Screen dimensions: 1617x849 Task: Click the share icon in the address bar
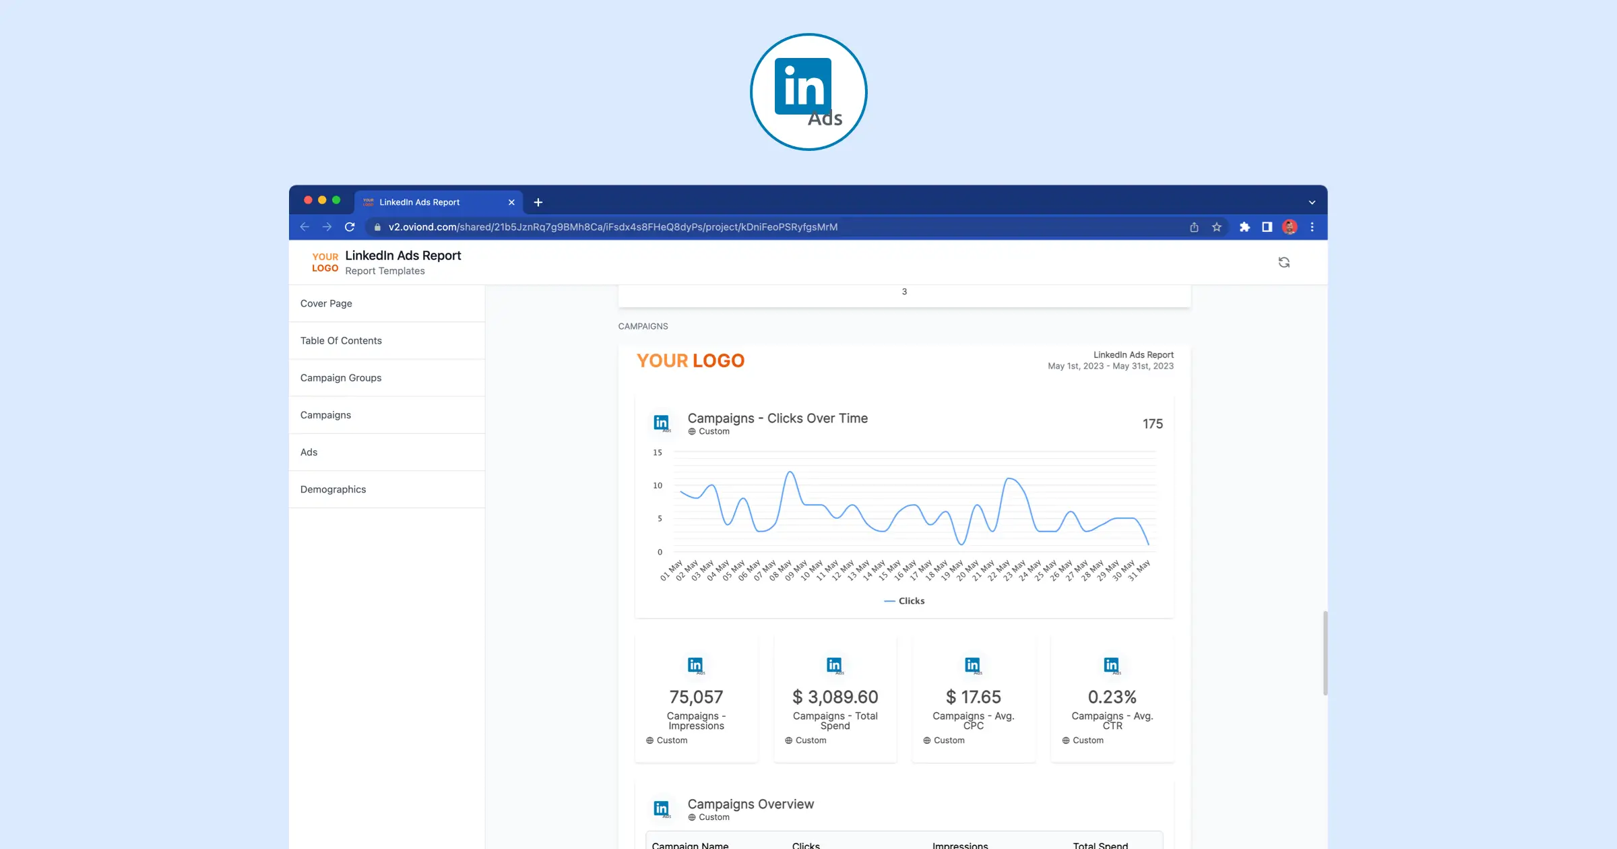click(1194, 227)
